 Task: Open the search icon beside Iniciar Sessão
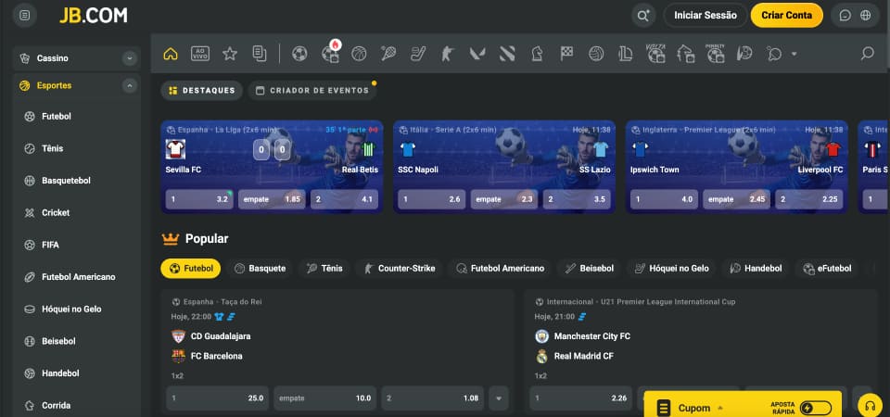click(643, 16)
